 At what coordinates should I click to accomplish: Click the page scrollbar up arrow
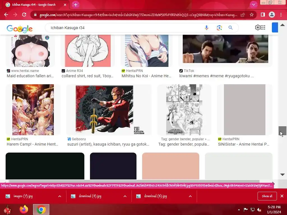pyautogui.click(x=283, y=25)
